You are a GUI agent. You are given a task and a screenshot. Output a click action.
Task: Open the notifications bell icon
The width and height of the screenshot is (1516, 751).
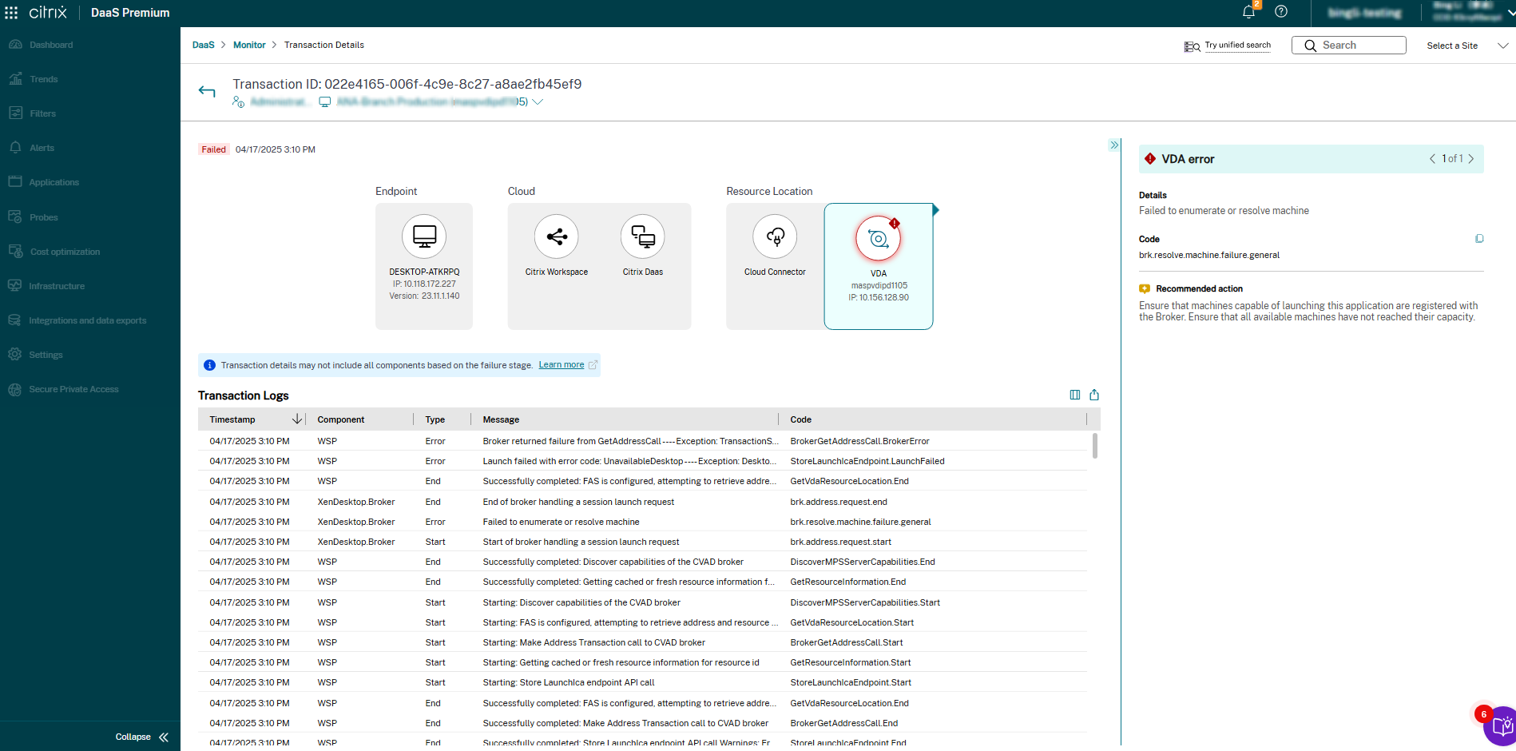coord(1248,12)
